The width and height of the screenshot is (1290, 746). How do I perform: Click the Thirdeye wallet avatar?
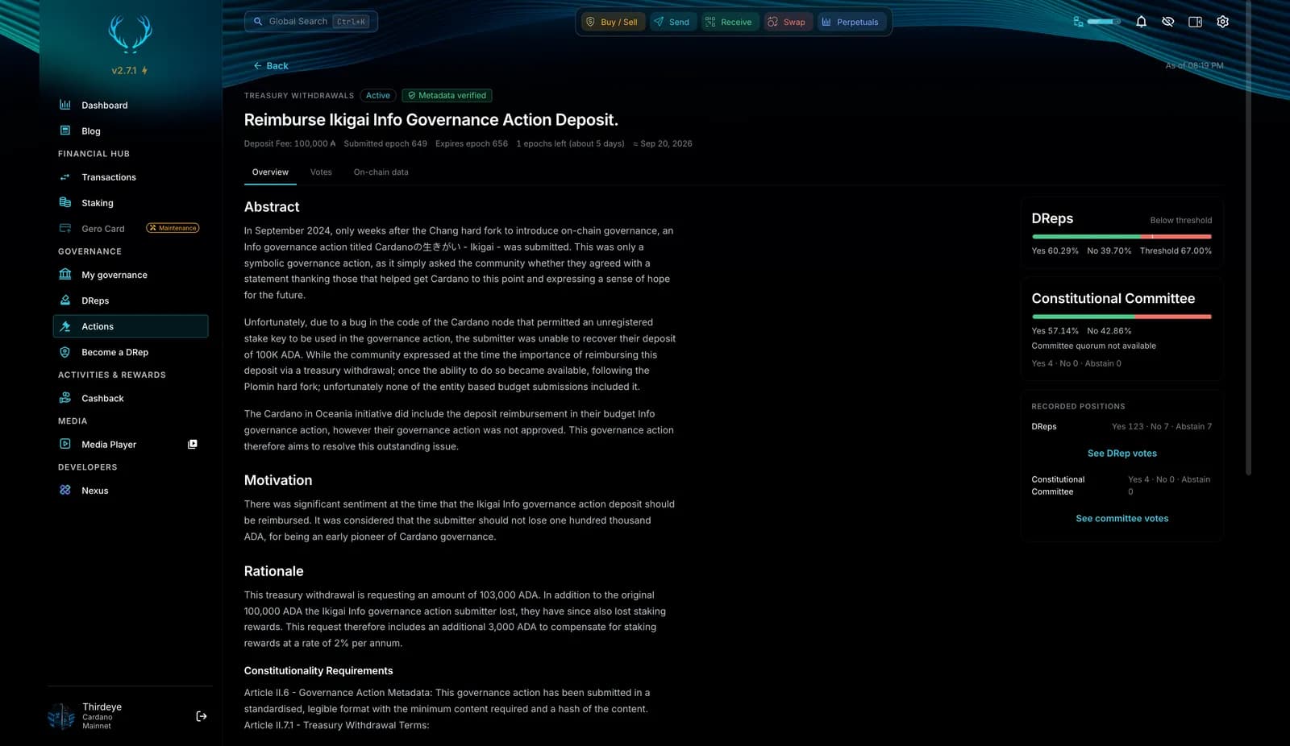(61, 716)
